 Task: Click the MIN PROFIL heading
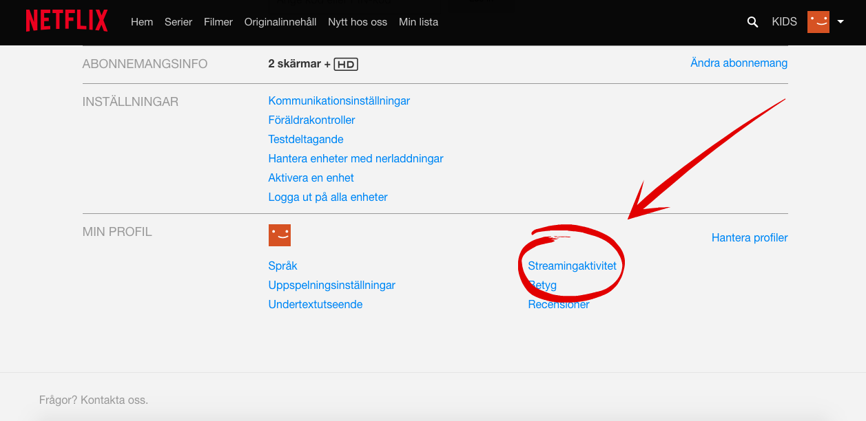[117, 232]
